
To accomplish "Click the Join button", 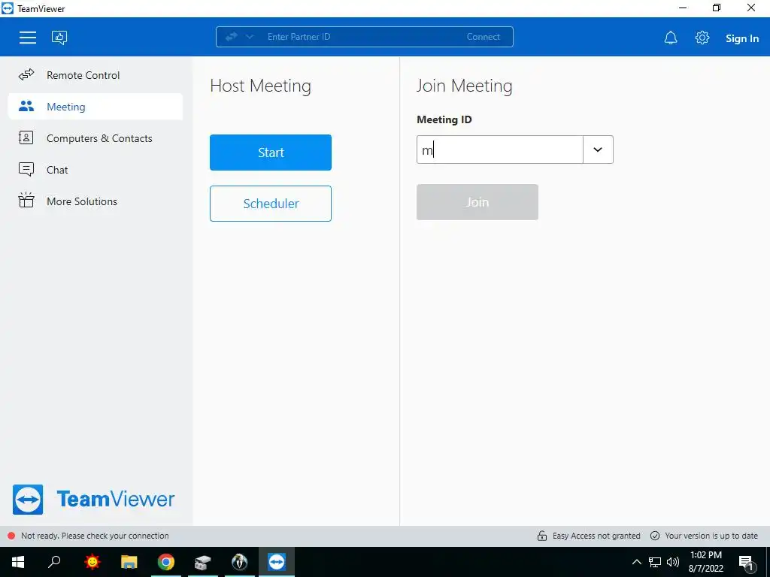I will coord(477,202).
